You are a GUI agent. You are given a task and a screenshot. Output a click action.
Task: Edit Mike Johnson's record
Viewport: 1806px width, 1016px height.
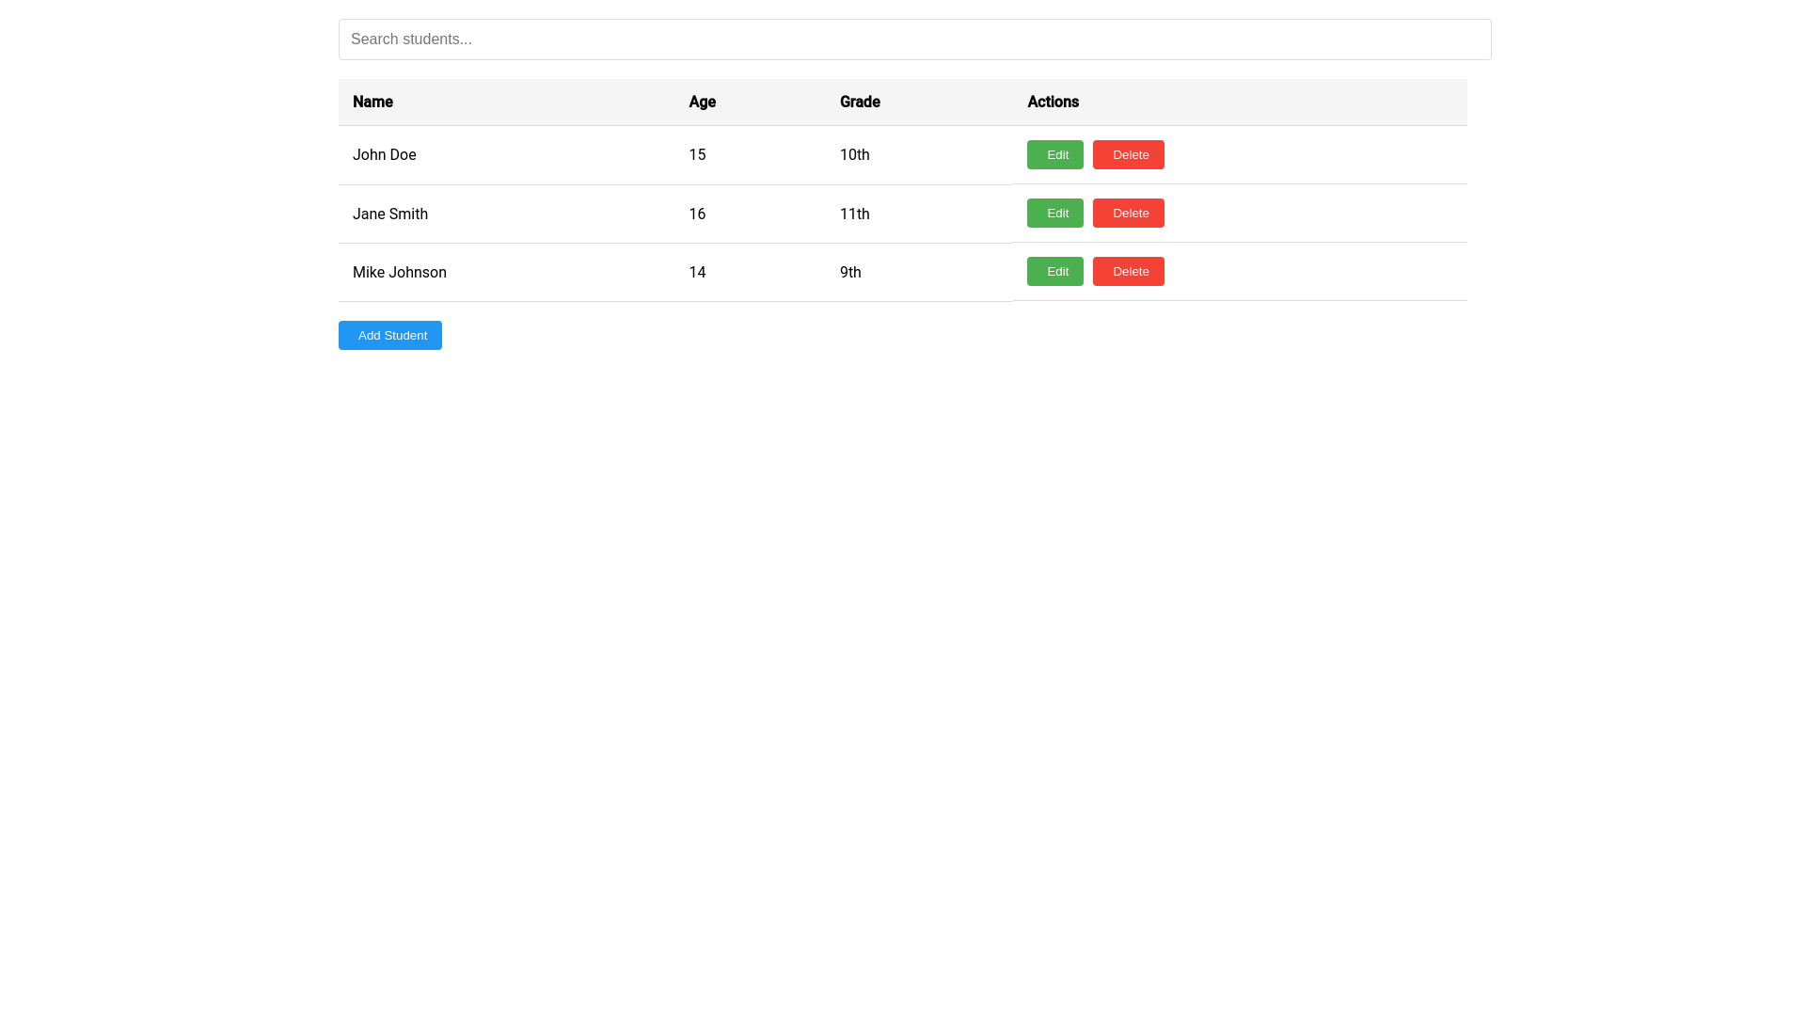[1054, 271]
